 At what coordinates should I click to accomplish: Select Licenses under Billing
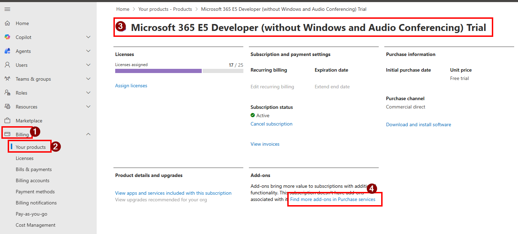24,158
